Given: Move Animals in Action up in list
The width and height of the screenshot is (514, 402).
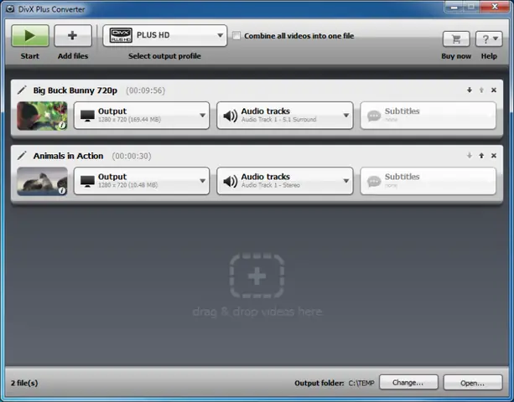Looking at the screenshot, I should click(481, 156).
